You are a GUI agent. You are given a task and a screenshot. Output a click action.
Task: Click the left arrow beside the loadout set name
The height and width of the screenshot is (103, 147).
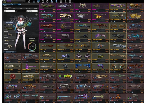(5, 25)
